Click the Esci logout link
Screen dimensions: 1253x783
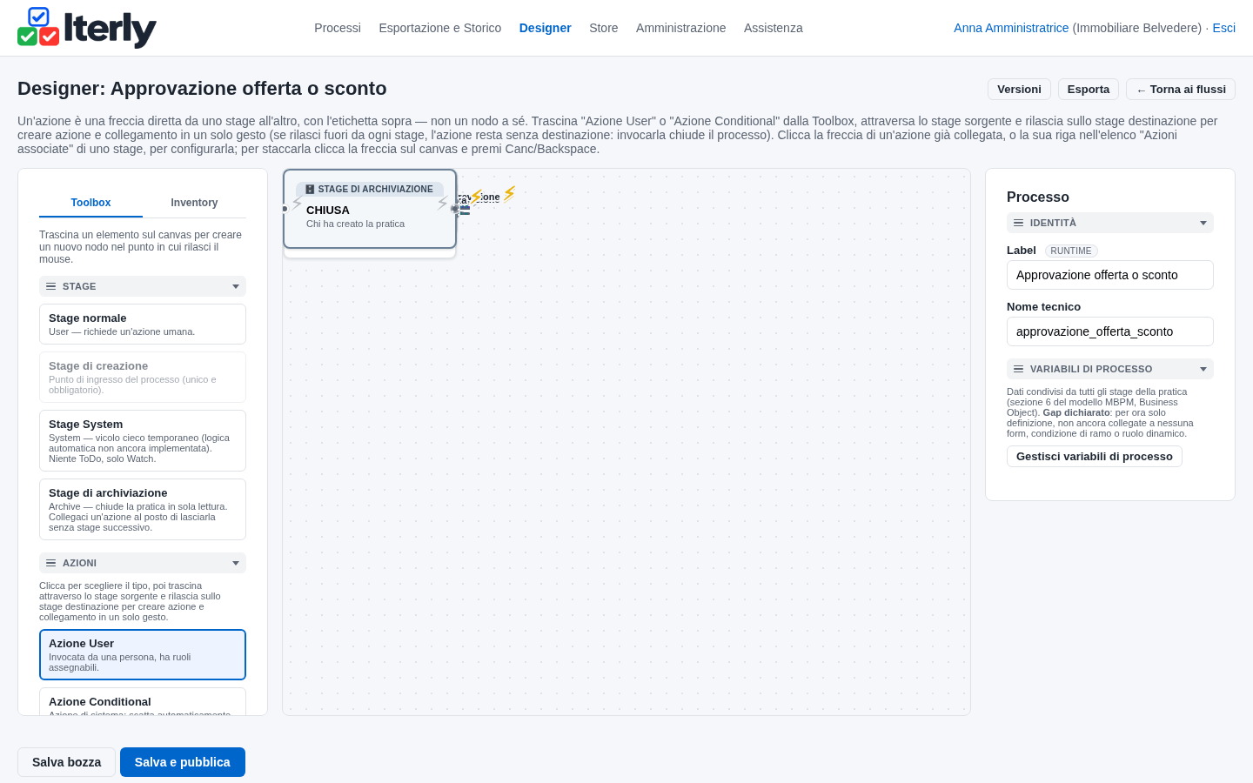pos(1224,28)
